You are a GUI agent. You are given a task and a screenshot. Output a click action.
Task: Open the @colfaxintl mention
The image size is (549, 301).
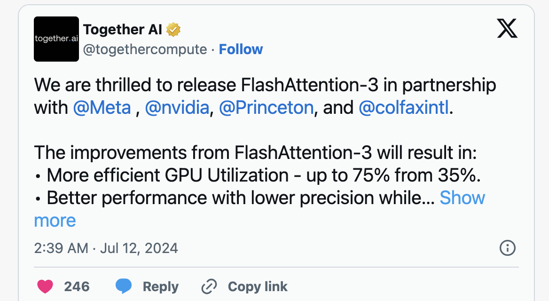pyautogui.click(x=404, y=108)
